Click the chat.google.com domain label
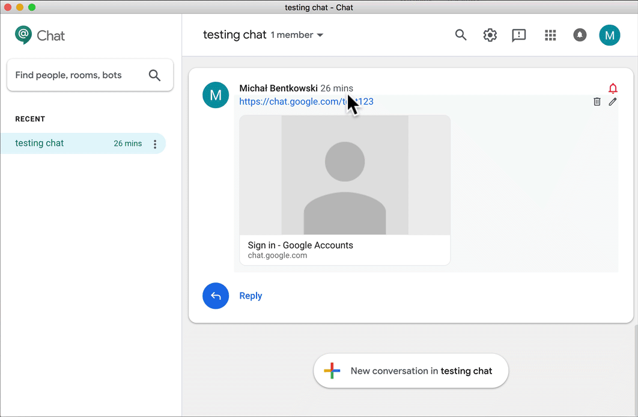The height and width of the screenshot is (417, 638). pyautogui.click(x=278, y=255)
